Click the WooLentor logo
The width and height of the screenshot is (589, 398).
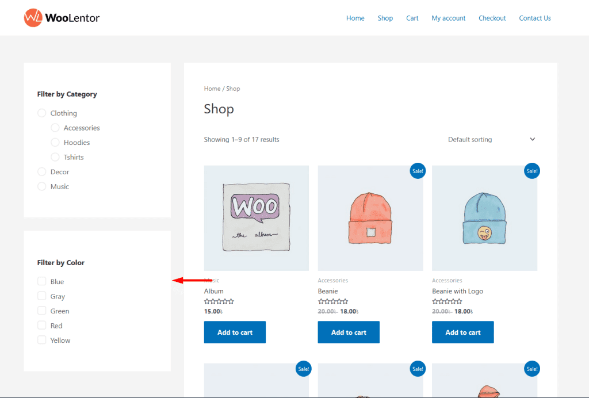click(62, 18)
